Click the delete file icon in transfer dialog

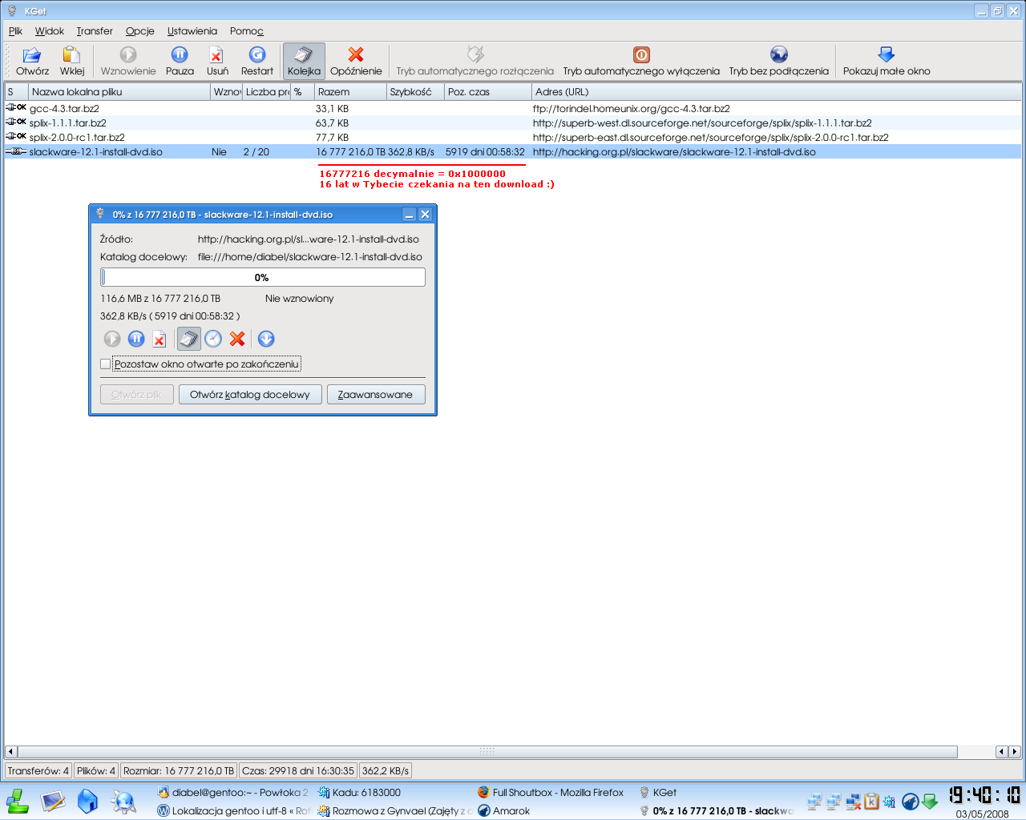tap(160, 339)
